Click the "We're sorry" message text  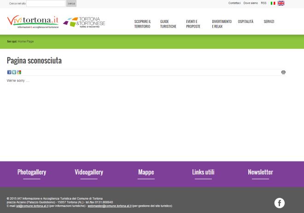[x=18, y=81]
